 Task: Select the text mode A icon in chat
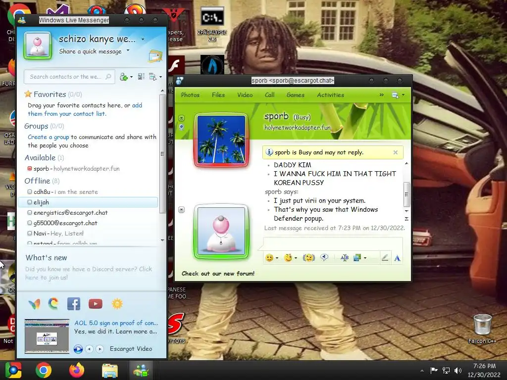click(x=398, y=258)
